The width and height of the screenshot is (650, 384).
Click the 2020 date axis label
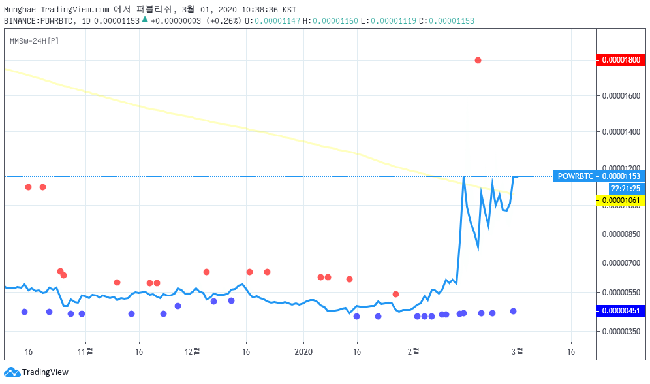(303, 351)
